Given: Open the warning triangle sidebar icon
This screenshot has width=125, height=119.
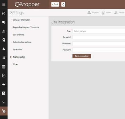Looking at the screenshot, I should tap(4, 49).
